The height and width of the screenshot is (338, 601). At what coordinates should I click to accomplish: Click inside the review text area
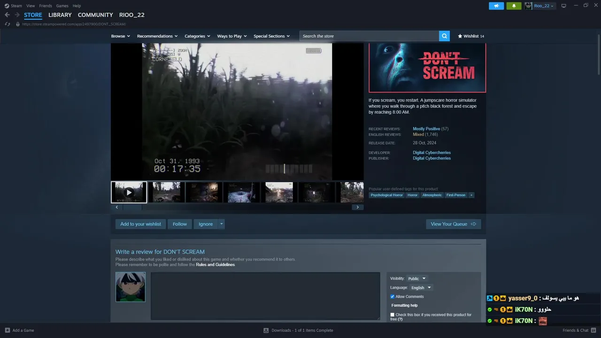265,296
